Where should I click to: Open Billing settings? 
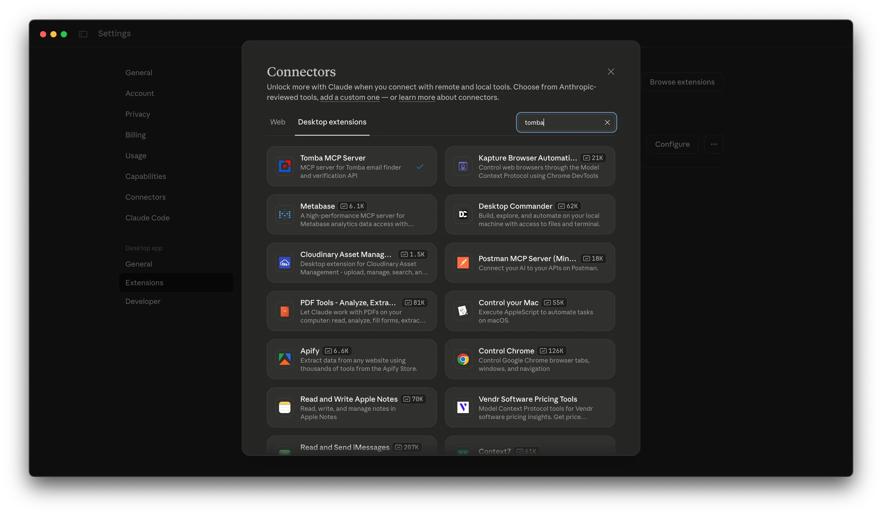coord(135,135)
